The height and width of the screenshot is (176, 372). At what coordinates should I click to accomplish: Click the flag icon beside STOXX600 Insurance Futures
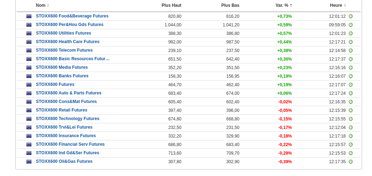(x=29, y=136)
